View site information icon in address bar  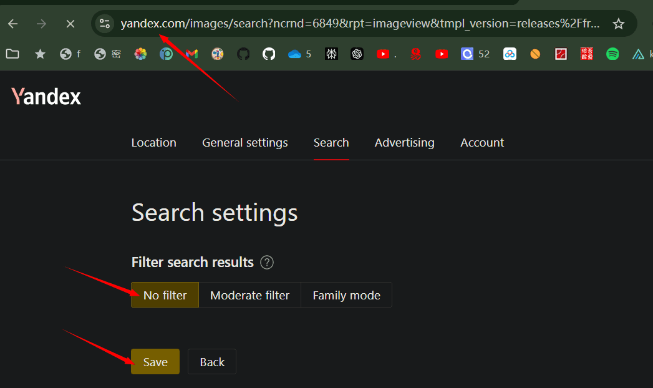pos(105,24)
